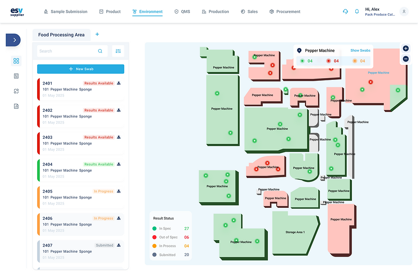
Task: Select the Environment menu
Action: [148, 12]
